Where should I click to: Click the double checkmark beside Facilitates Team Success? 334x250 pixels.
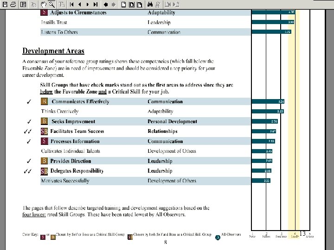(28, 131)
